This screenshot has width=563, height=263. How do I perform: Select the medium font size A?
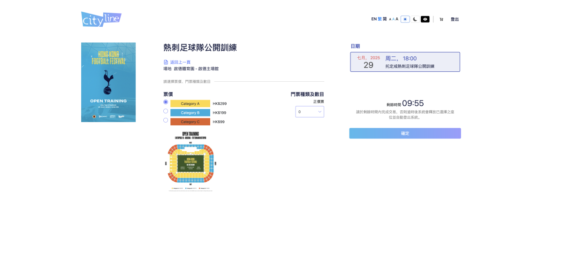coord(393,19)
